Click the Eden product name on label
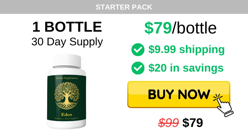The height and width of the screenshot is (139, 248). [x=67, y=115]
